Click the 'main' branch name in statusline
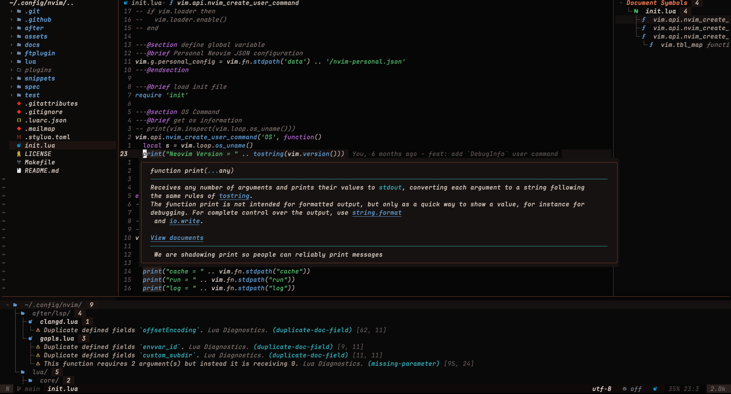This screenshot has width=731, height=394. click(32, 389)
